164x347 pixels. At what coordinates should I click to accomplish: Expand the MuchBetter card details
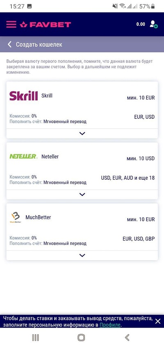point(82,255)
